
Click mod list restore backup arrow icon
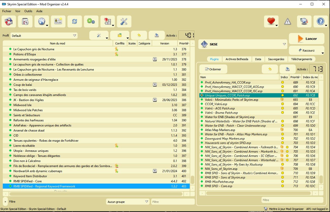click(x=139, y=36)
